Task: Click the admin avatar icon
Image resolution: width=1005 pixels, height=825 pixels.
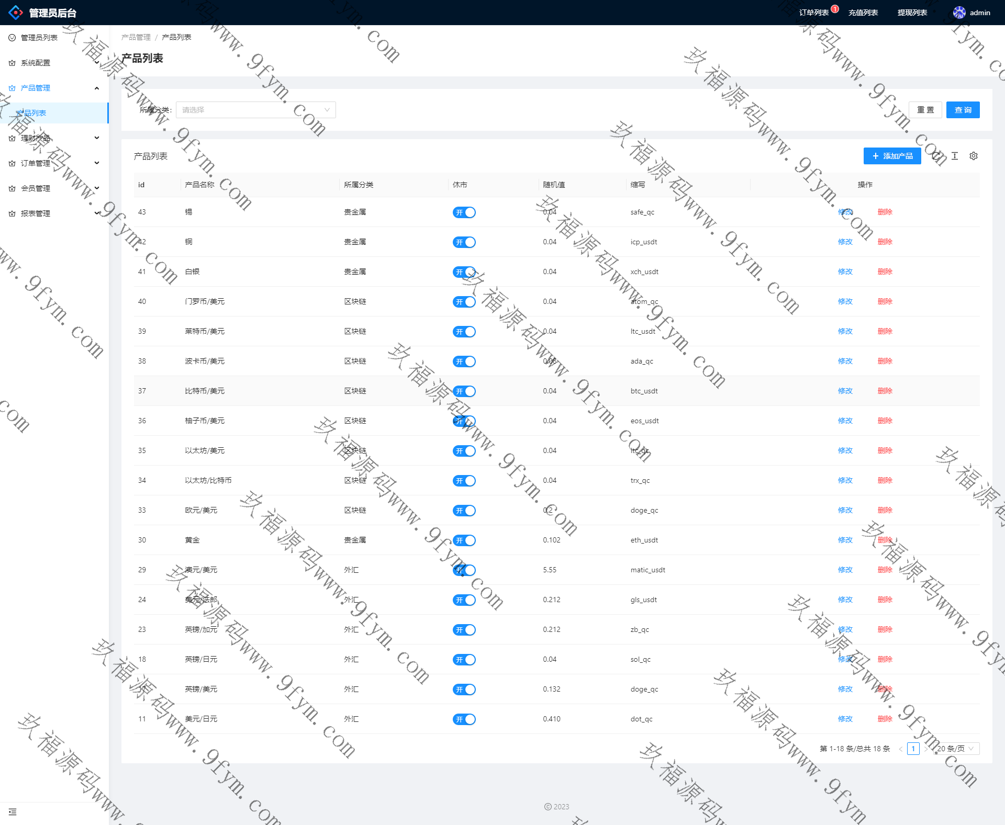Action: tap(959, 13)
